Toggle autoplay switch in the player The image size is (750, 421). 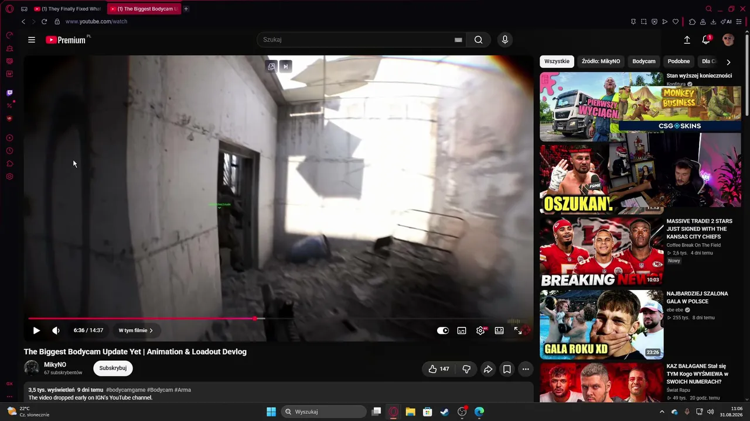coord(443,330)
